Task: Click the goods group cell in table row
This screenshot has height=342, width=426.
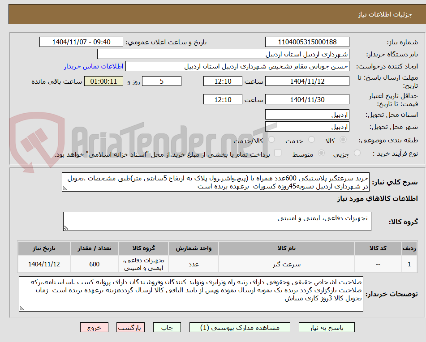Action: [x=143, y=264]
